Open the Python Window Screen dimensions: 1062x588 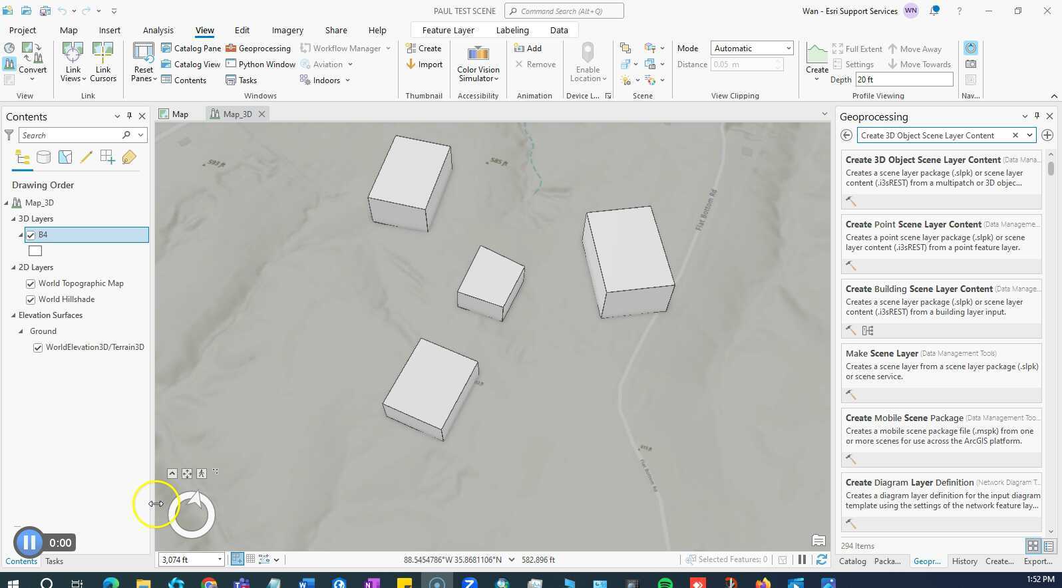tap(260, 64)
